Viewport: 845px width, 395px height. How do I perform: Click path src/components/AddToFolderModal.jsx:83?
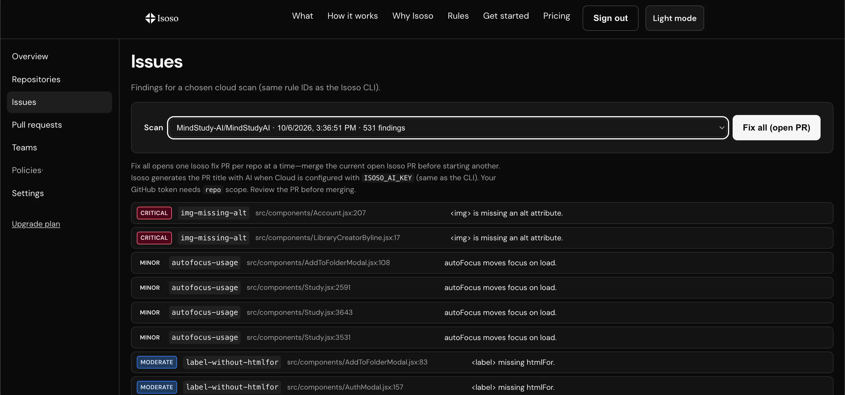357,362
